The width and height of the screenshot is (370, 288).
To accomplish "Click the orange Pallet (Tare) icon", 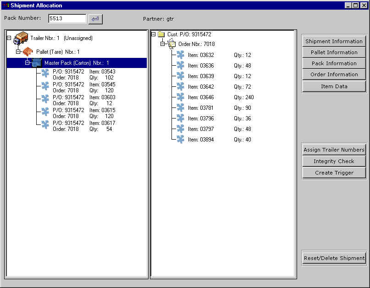I will [x=29, y=51].
